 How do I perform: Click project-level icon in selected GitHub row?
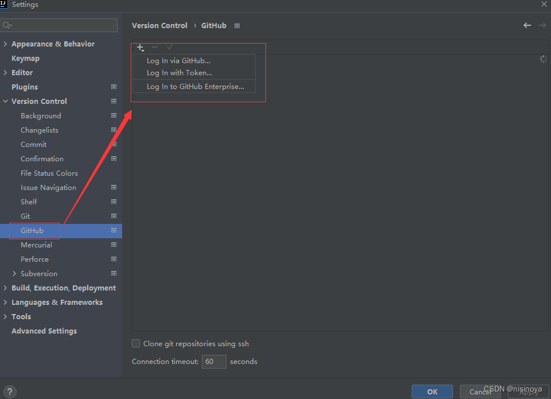tap(114, 230)
